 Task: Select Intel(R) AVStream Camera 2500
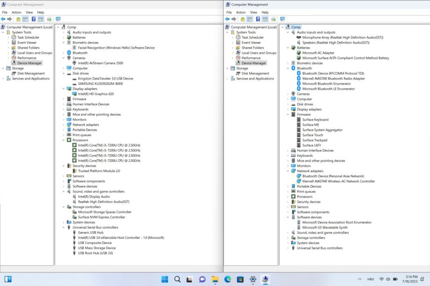click(x=100, y=63)
